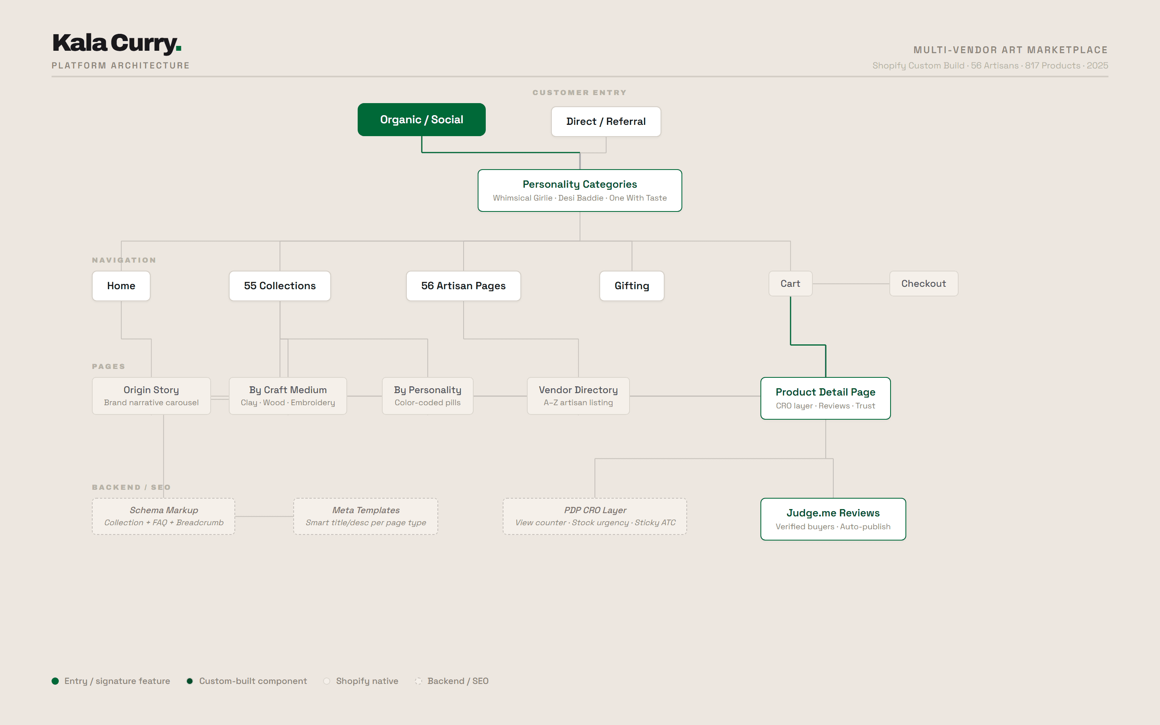Click the Kala Curry logo title
This screenshot has width=1160, height=725.
[x=116, y=43]
